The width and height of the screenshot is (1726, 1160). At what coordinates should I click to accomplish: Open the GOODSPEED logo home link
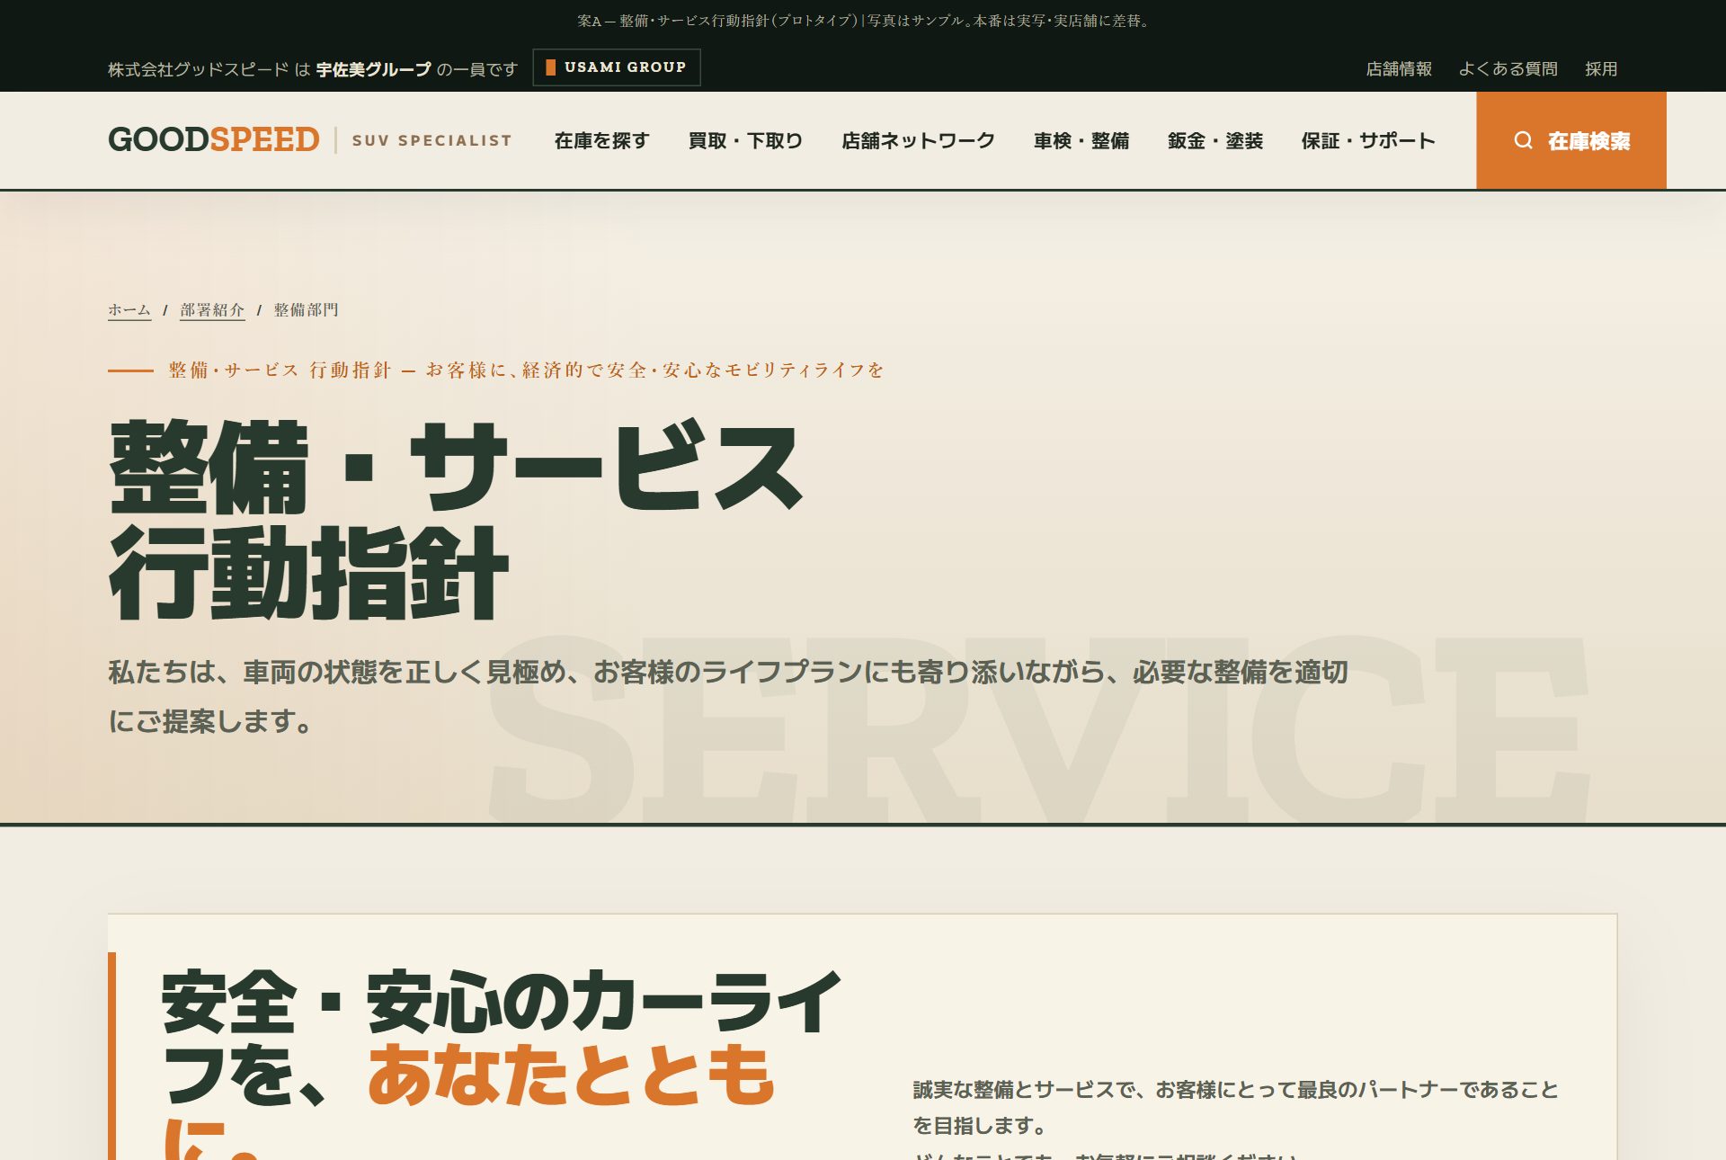pyautogui.click(x=214, y=140)
